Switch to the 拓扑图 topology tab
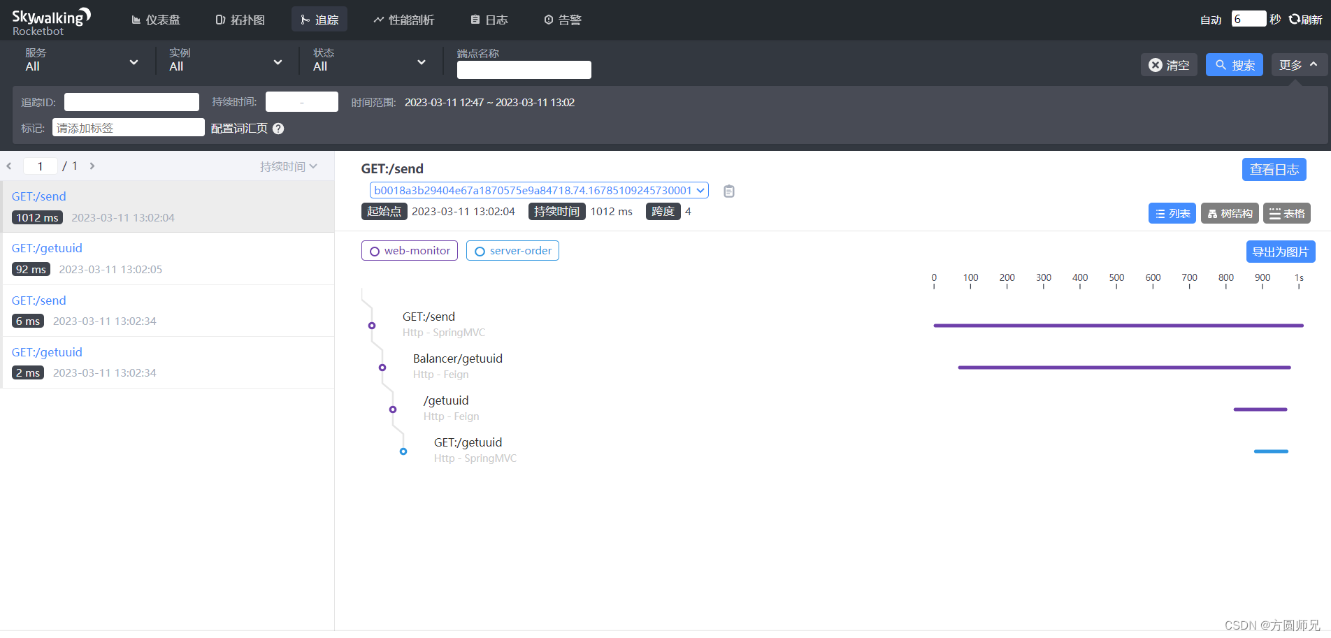Screen dimensions: 1331x638 pyautogui.click(x=240, y=20)
